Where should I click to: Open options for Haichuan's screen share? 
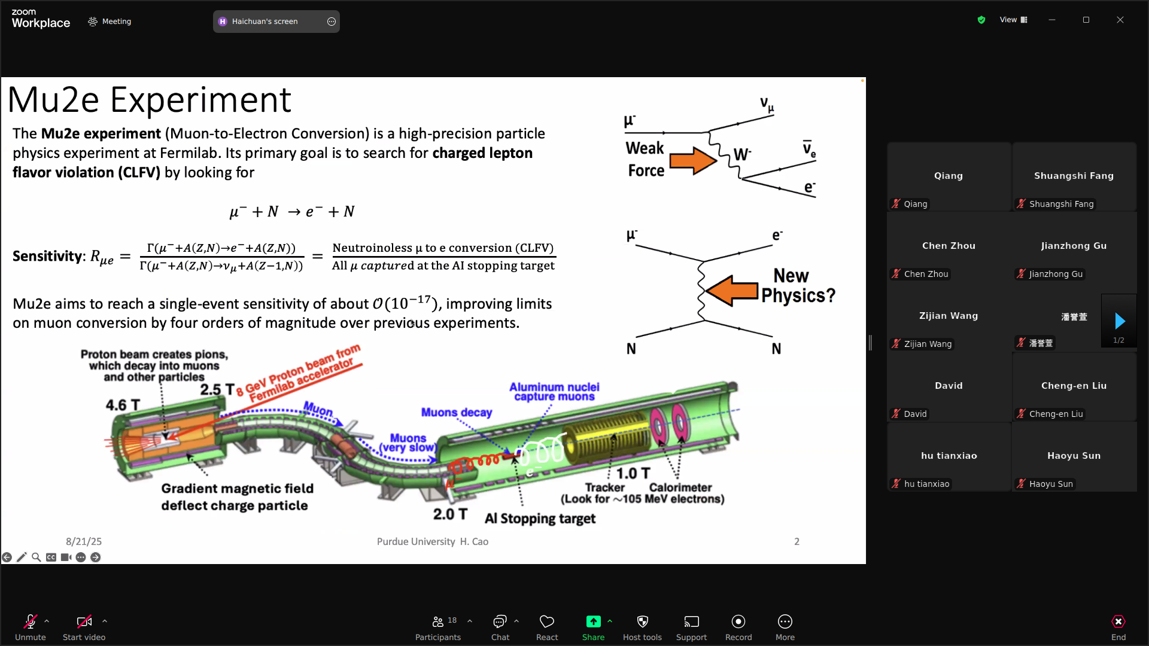tap(332, 22)
